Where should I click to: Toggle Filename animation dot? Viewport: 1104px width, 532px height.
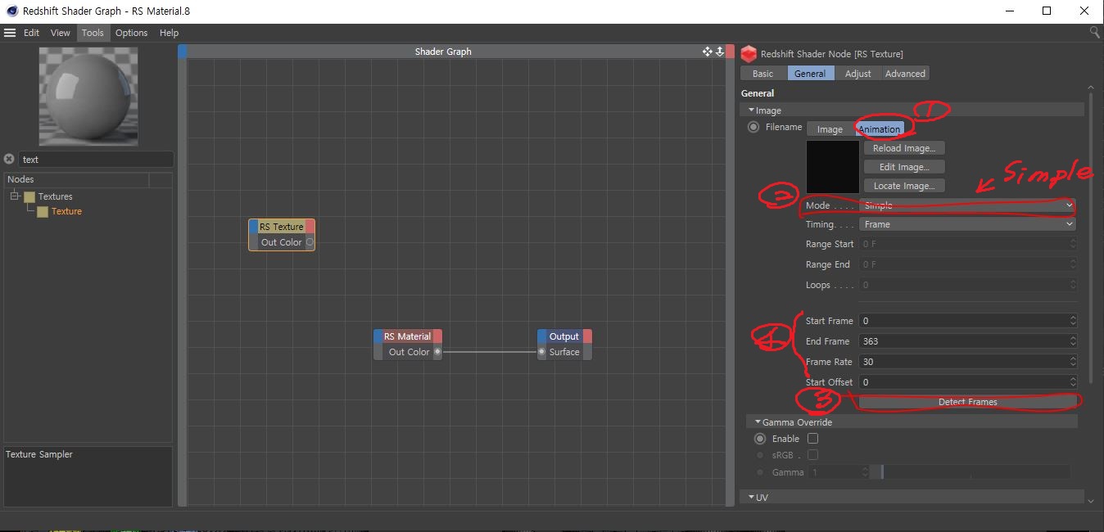point(753,127)
